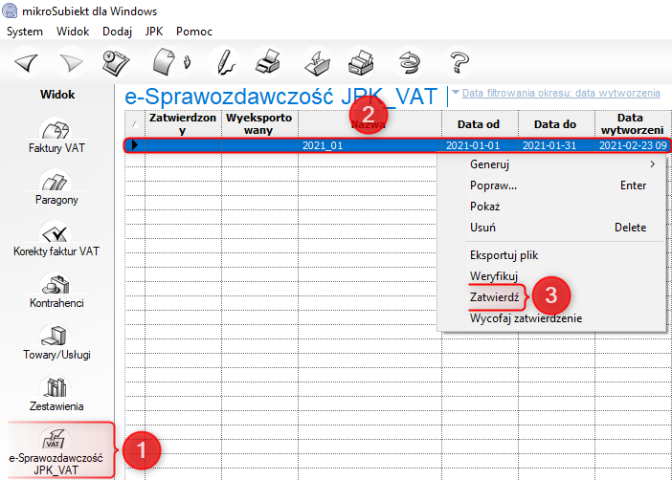Sort by Data do column header
The width and height of the screenshot is (672, 480).
click(555, 123)
